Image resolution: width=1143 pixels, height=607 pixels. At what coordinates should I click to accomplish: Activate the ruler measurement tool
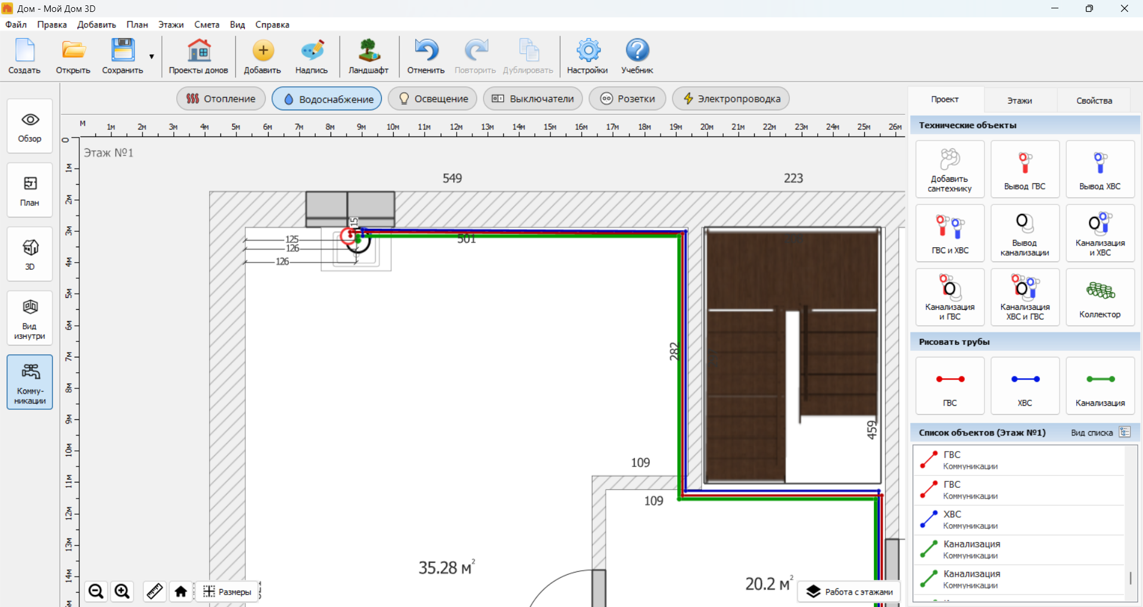154,591
